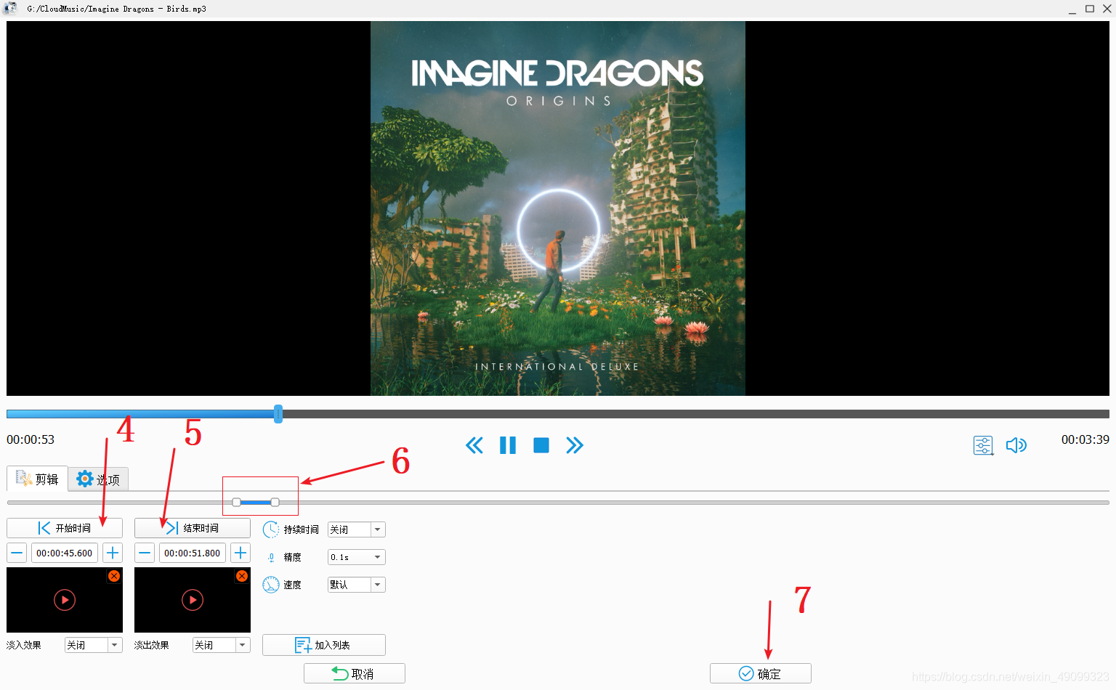Open the 淡入效果 fade-in dropdown

[x=94, y=645]
